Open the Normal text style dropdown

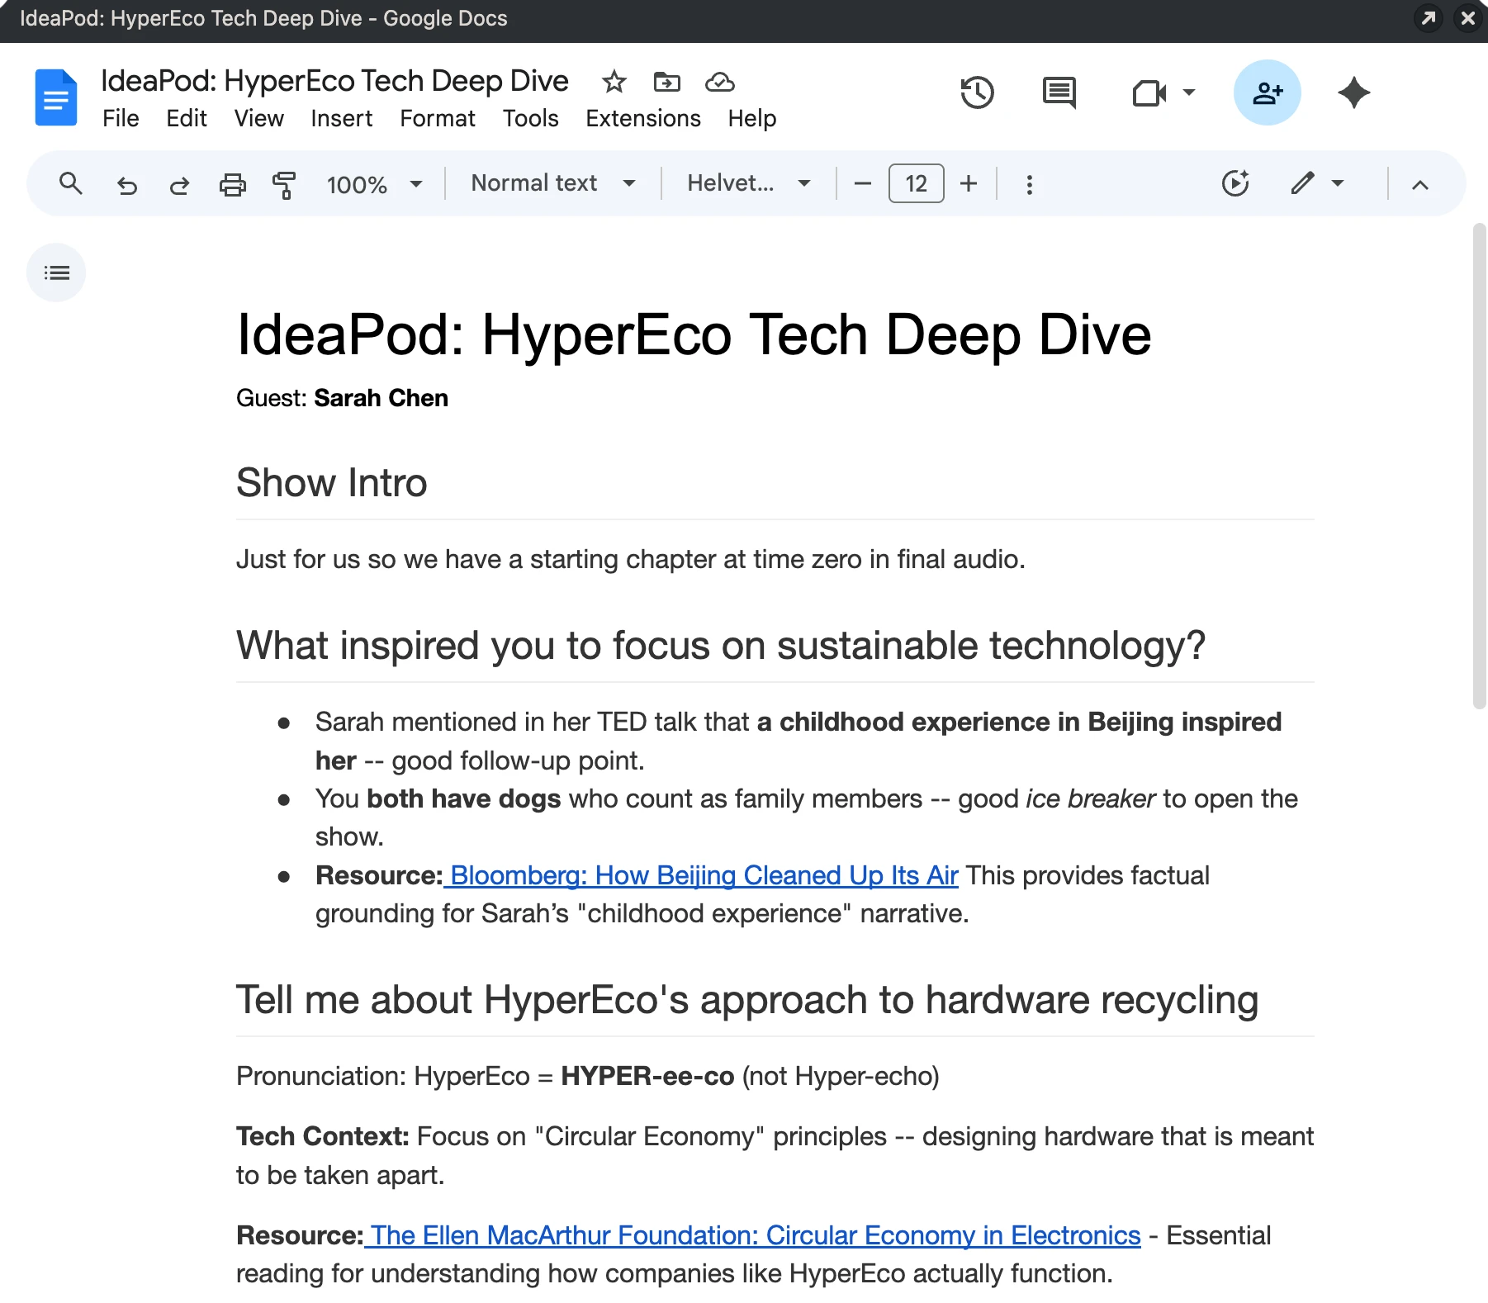tap(552, 183)
